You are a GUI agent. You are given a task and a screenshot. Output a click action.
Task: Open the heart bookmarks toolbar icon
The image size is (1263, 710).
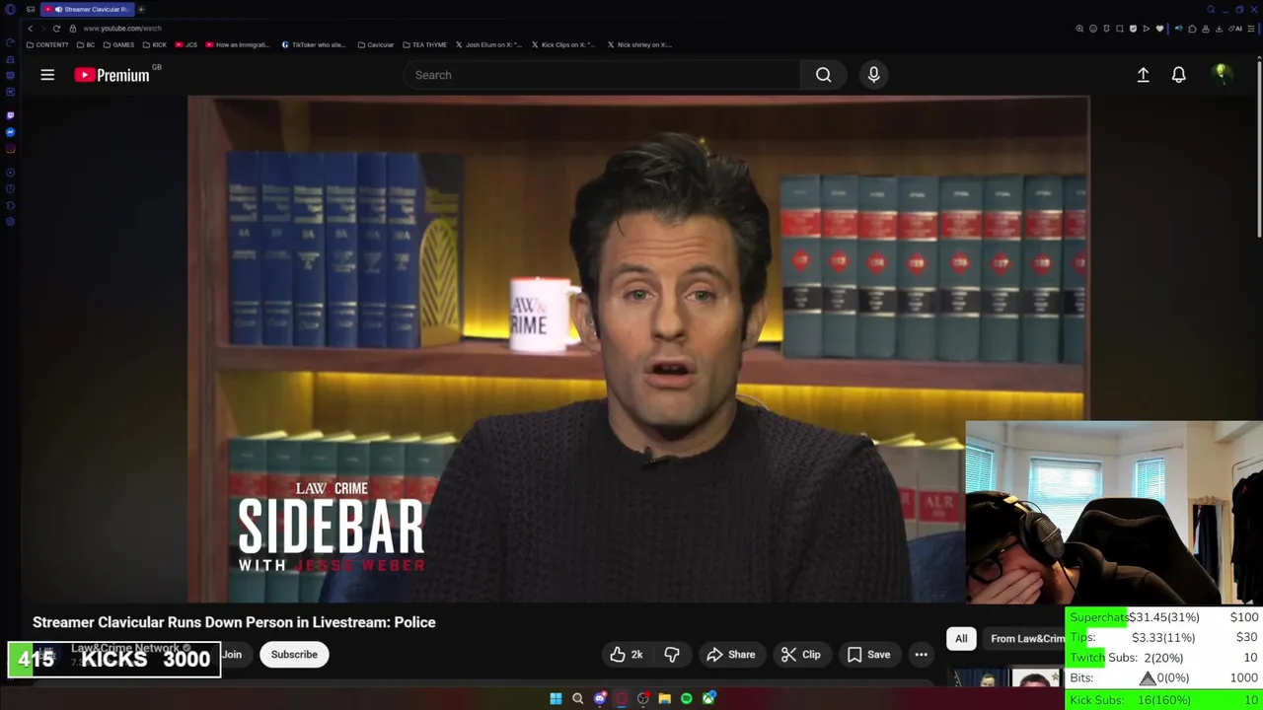tap(1159, 29)
